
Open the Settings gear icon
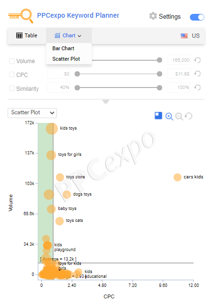click(x=153, y=16)
